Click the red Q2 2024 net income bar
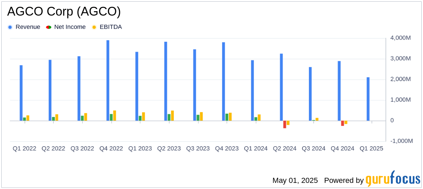Screen dimensions: 423x189 coord(285,125)
